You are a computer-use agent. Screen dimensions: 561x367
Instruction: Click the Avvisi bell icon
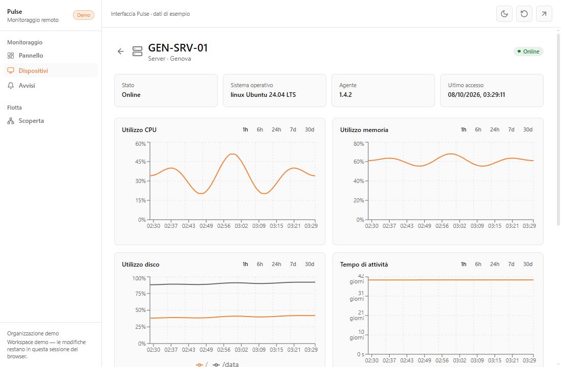11,86
